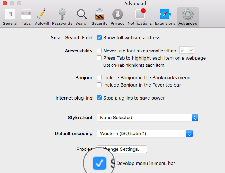
Task: Open AutoFill preferences with pencil icon
Action: point(43,17)
